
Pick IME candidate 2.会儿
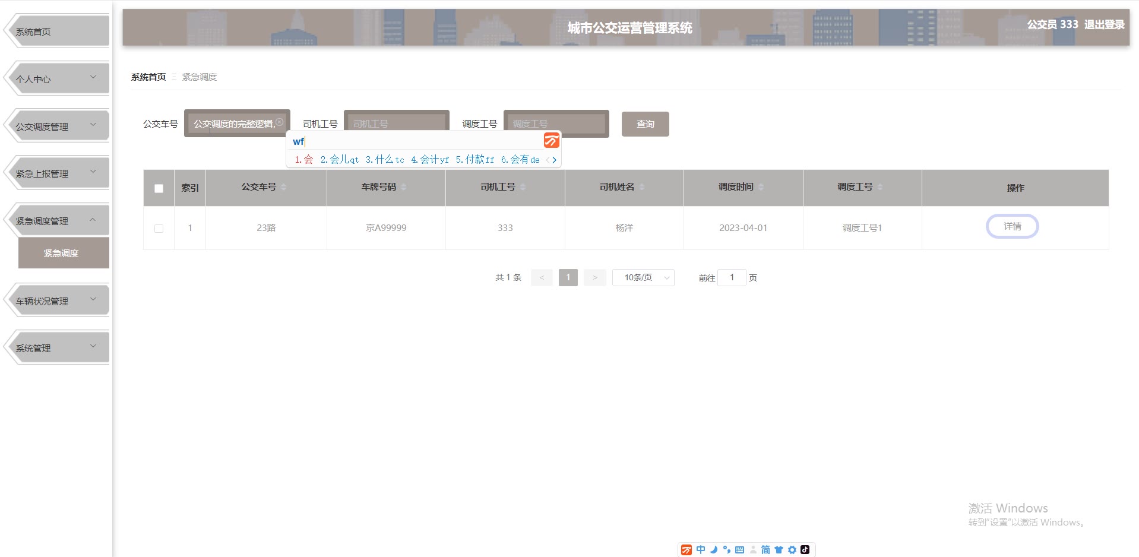click(x=340, y=160)
